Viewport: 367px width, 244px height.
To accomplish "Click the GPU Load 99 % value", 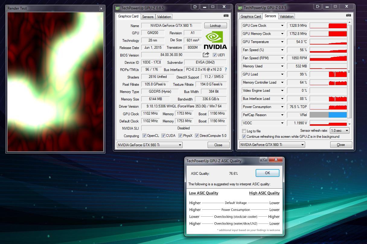I will tap(297, 74).
